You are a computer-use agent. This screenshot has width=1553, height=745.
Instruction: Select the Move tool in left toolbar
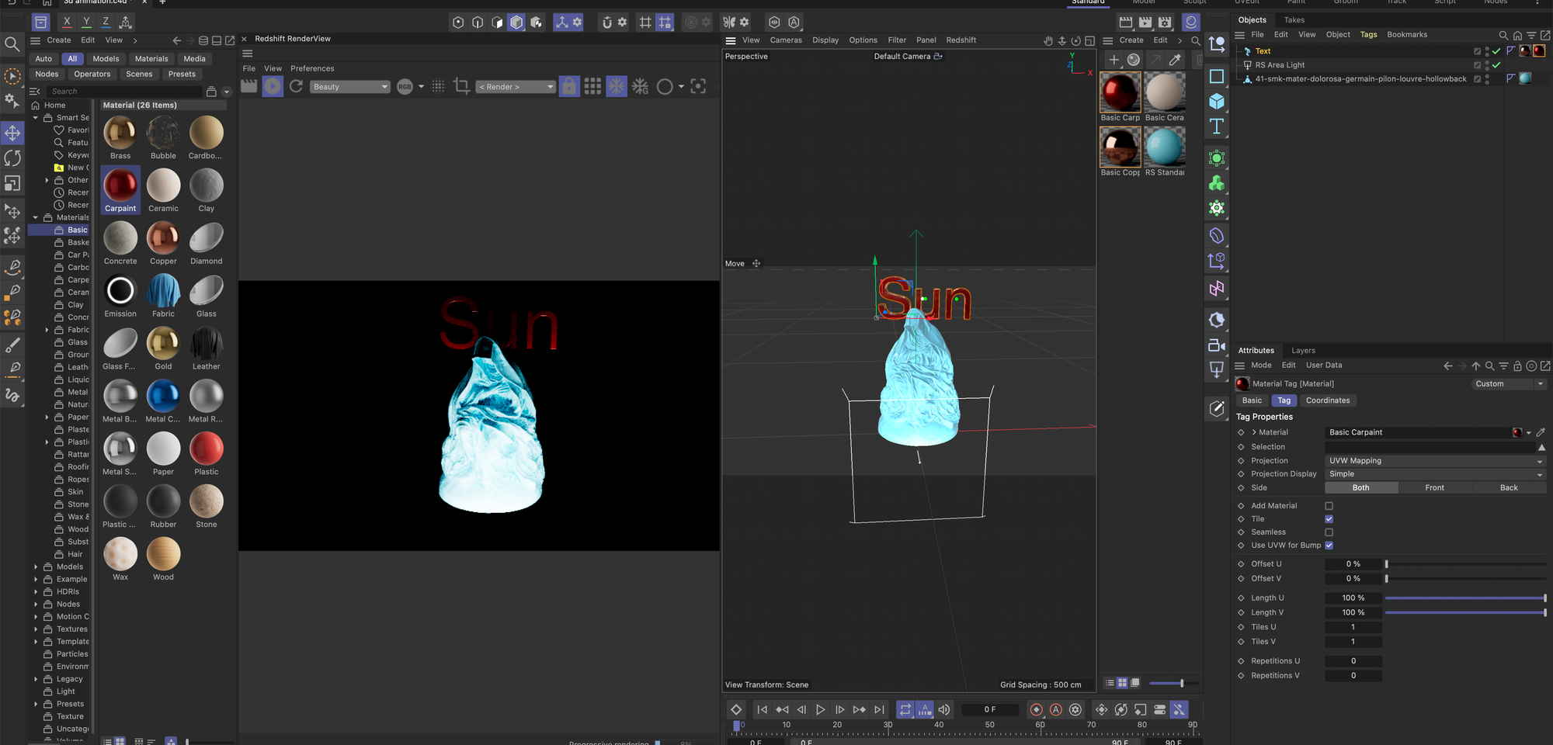(12, 133)
